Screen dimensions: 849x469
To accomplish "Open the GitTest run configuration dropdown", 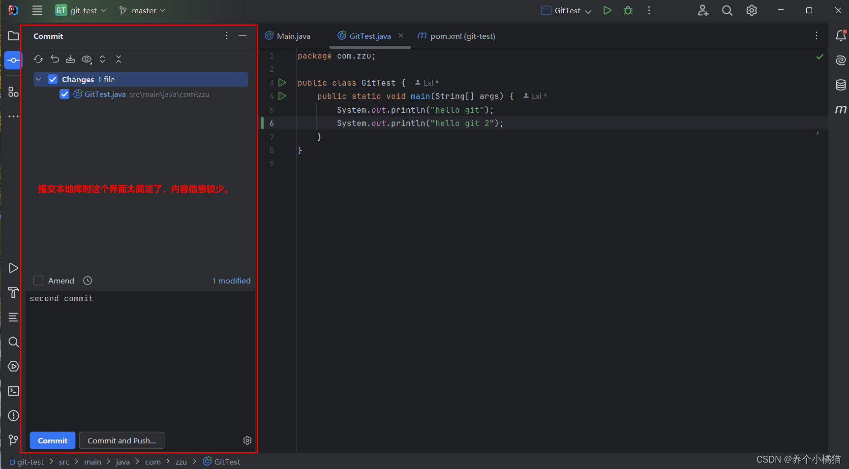I will click(x=566, y=10).
